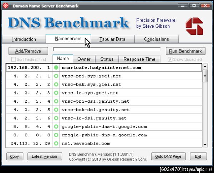Click status circle beside vnsc-bak-dsl.genuity.net
214x173 pixels.
(56, 110)
